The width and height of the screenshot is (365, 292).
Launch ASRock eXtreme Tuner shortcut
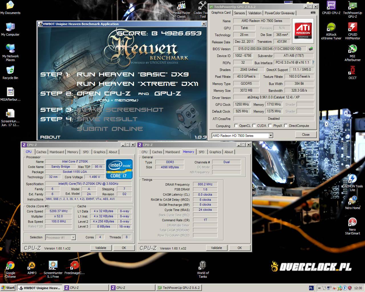[331, 31]
